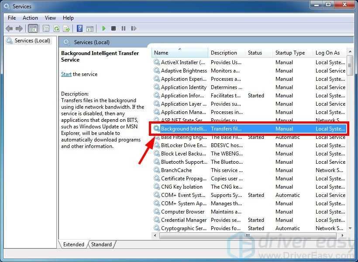This screenshot has width=358, height=262.
Task: Click gear icon of Application Identity row
Action: tap(157, 87)
